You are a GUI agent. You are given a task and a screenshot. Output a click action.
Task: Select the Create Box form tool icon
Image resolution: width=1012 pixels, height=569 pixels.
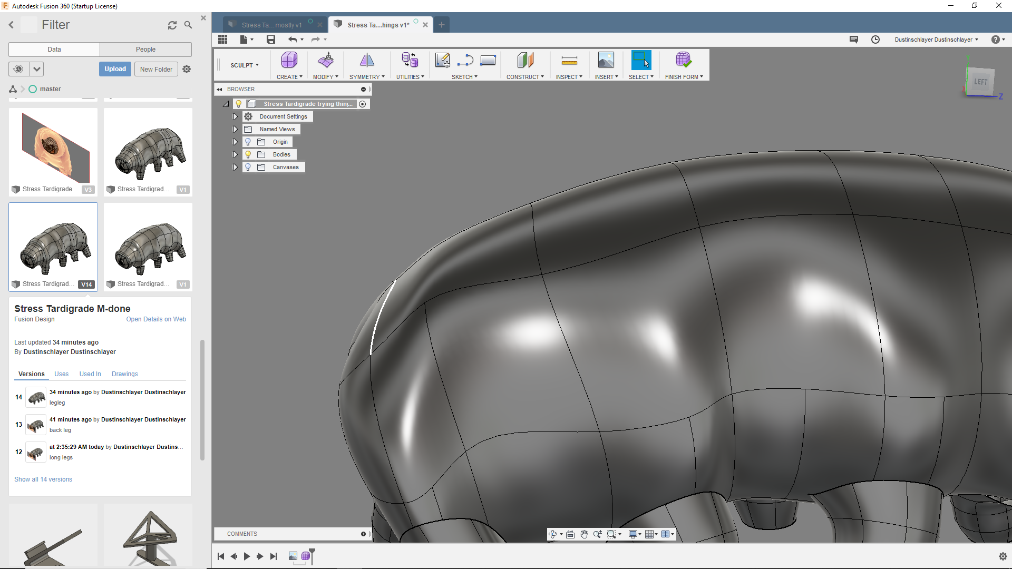[x=289, y=60]
